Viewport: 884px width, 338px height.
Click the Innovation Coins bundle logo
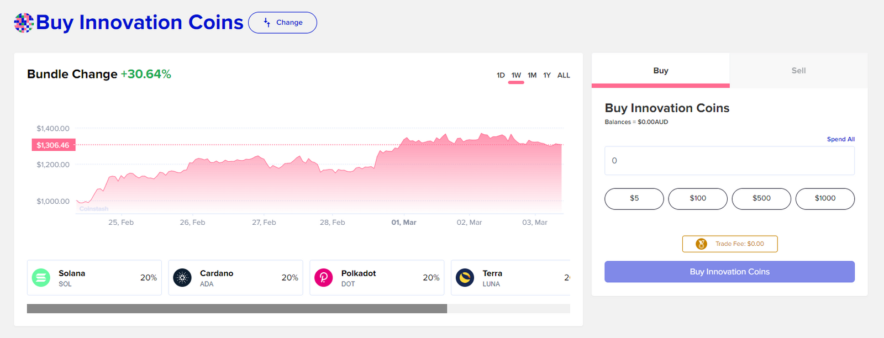pos(24,23)
